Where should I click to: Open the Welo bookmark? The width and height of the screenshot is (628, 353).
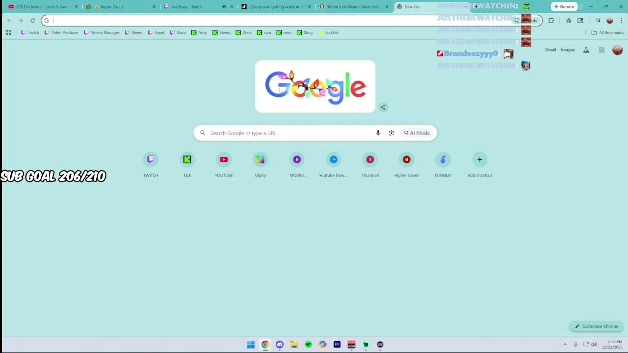coord(243,32)
